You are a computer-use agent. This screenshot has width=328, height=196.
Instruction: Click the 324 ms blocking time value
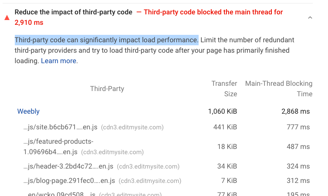coord(298,166)
